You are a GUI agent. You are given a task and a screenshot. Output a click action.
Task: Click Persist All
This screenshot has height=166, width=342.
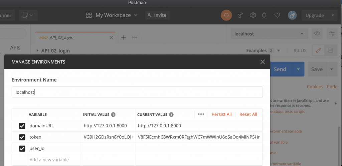tap(222, 114)
